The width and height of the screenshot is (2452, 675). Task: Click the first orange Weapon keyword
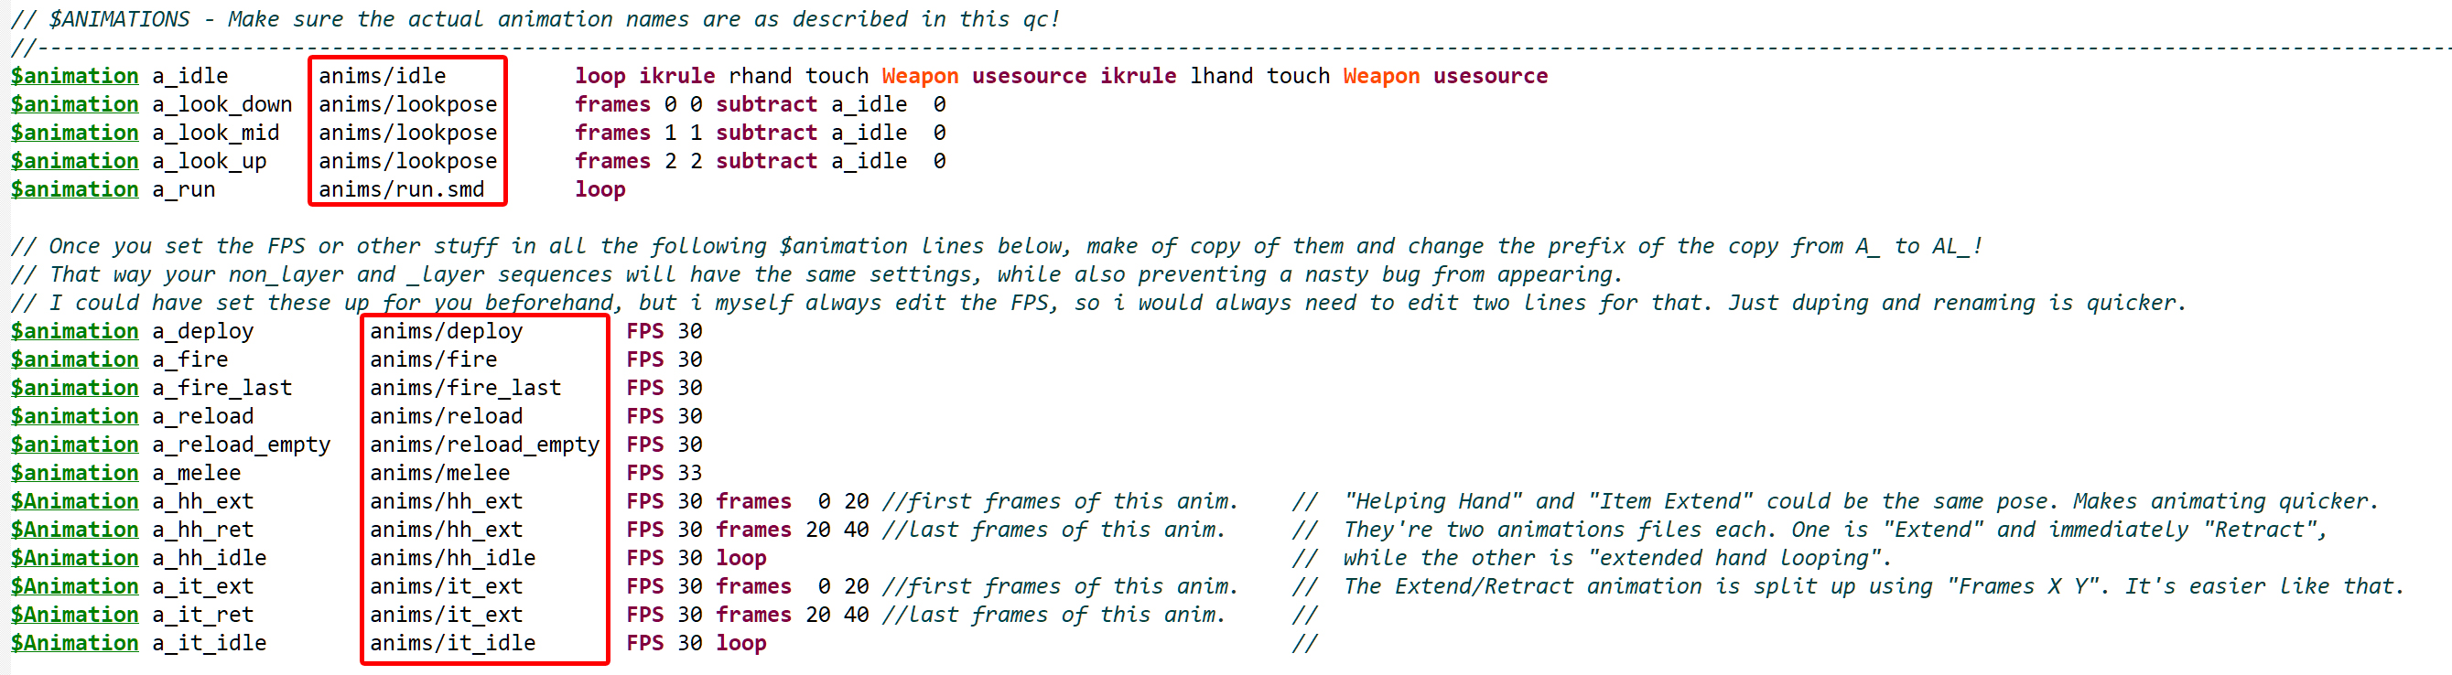pos(920,76)
